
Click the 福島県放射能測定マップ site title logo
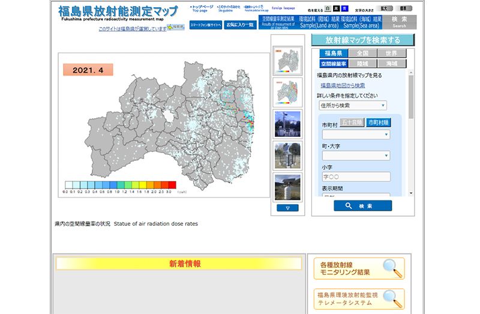tap(118, 12)
